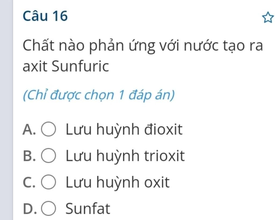Viewport: 275px width, 220px height.
Task: Click the word 'đioxit' in option A
Action: point(164,129)
